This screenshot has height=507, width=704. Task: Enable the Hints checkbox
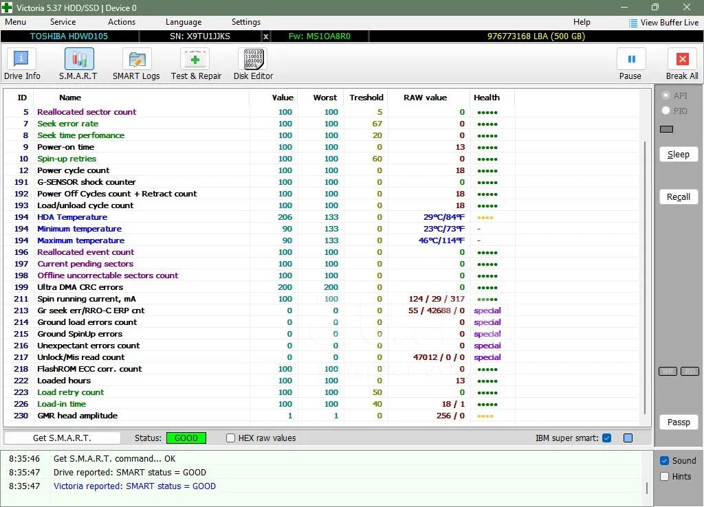click(x=664, y=477)
